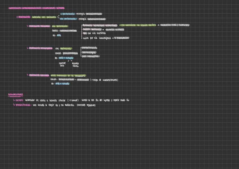Click the gray 'polimicrobiana' next to '+ perforación'
239x169 pixels.
[x=94, y=14]
